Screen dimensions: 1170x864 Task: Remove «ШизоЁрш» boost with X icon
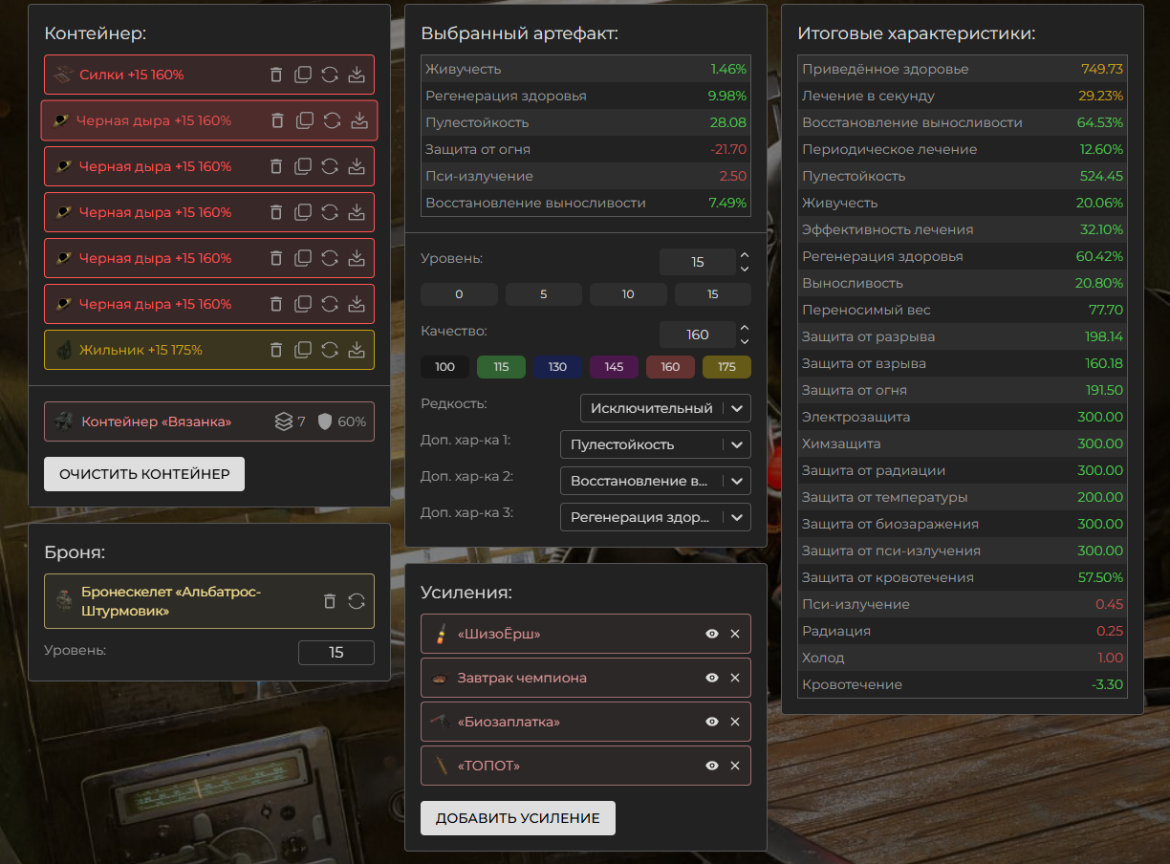[735, 634]
